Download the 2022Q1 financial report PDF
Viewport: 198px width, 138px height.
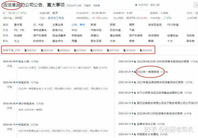31,50
